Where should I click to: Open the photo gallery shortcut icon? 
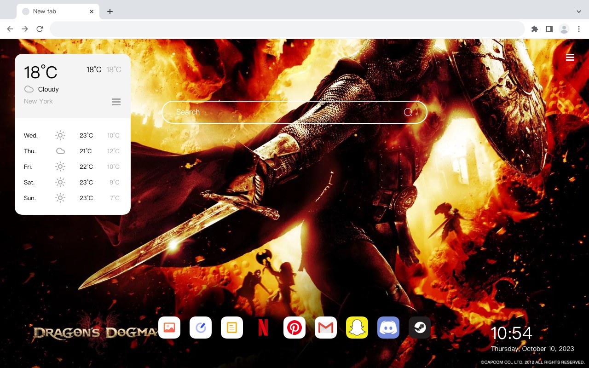[x=169, y=328]
